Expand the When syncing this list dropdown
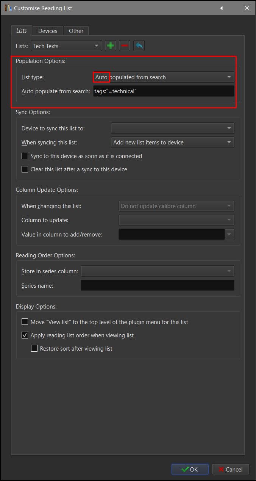Image resolution: width=256 pixels, height=481 pixels. [x=172, y=142]
